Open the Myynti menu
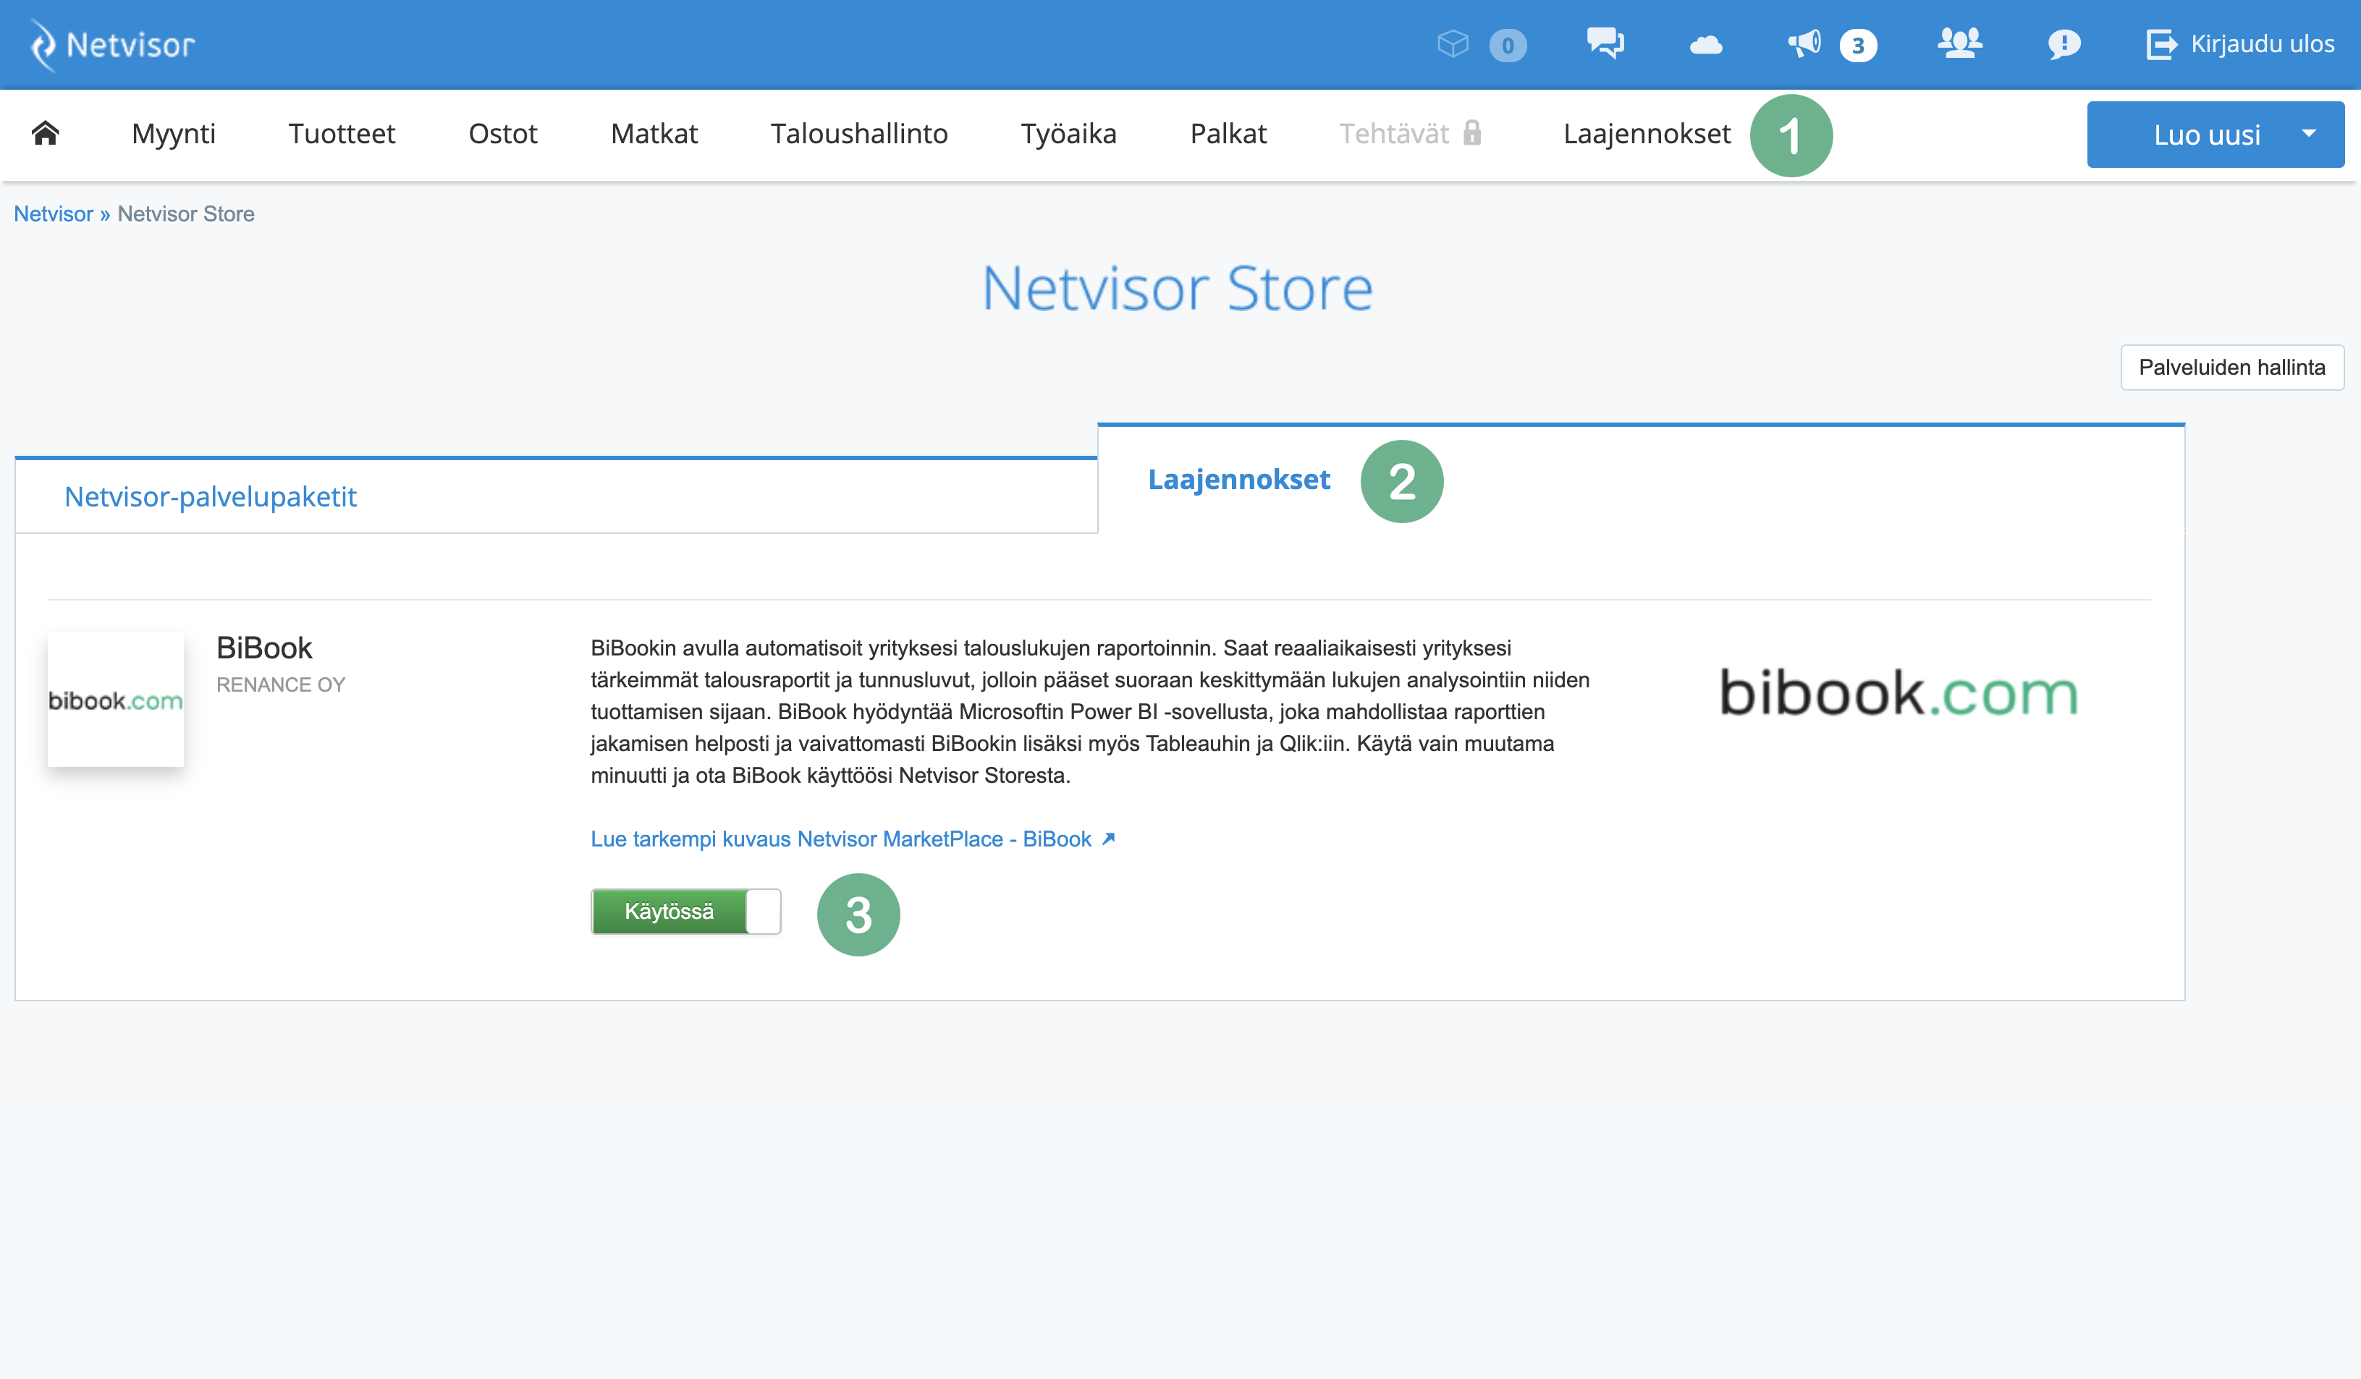The image size is (2361, 1379). tap(173, 134)
